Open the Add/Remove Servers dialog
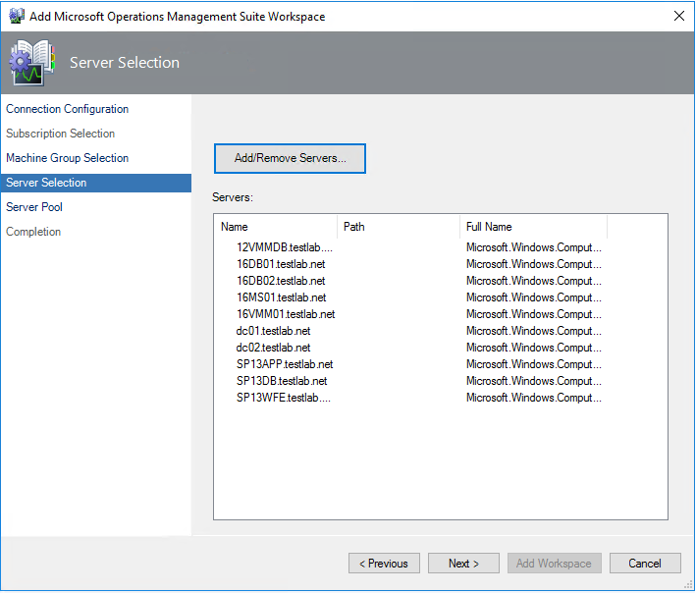 coord(290,158)
